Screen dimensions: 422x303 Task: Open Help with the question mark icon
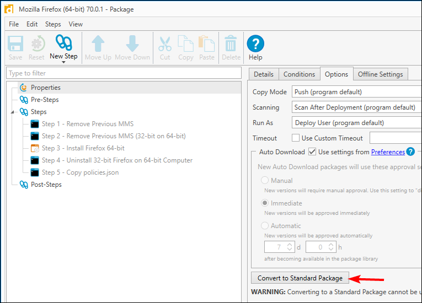pos(255,44)
